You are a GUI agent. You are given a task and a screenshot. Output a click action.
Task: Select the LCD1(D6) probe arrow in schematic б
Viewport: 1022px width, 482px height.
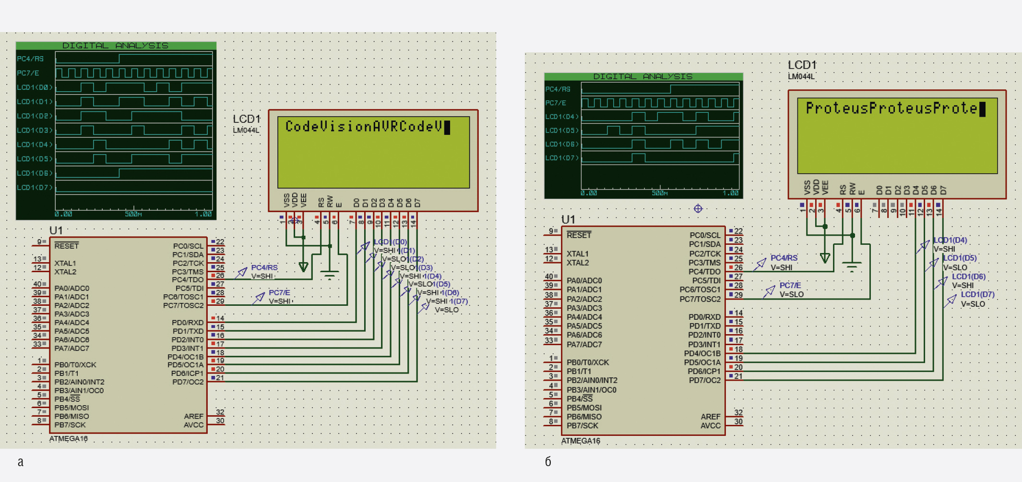(x=941, y=282)
